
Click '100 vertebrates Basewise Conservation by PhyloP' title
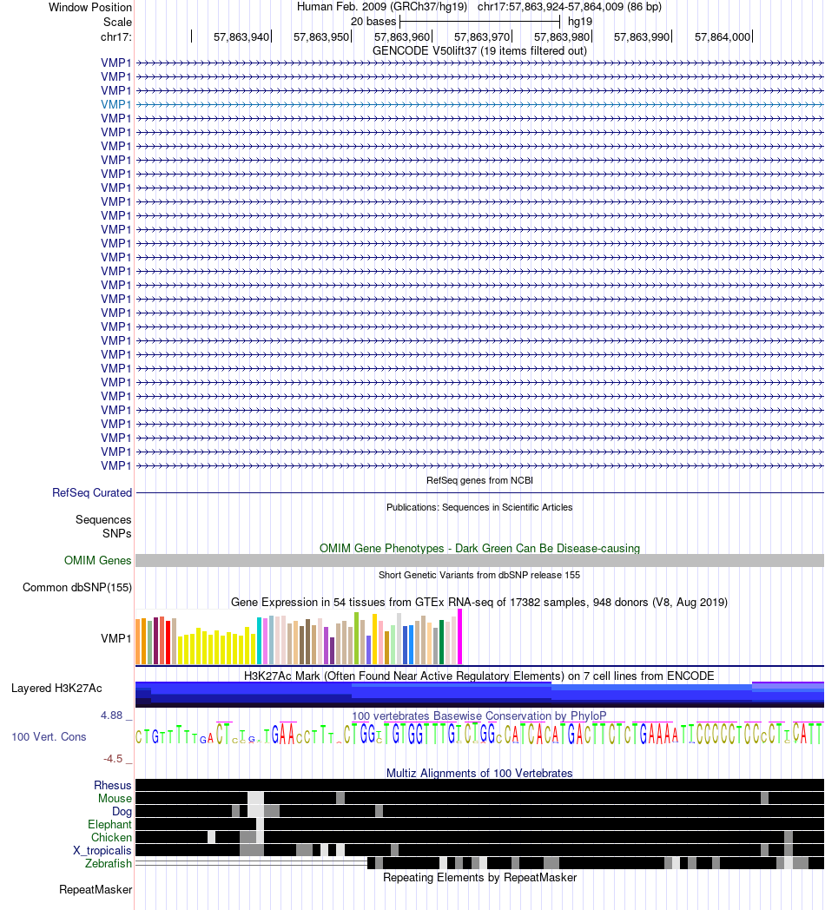(x=479, y=716)
